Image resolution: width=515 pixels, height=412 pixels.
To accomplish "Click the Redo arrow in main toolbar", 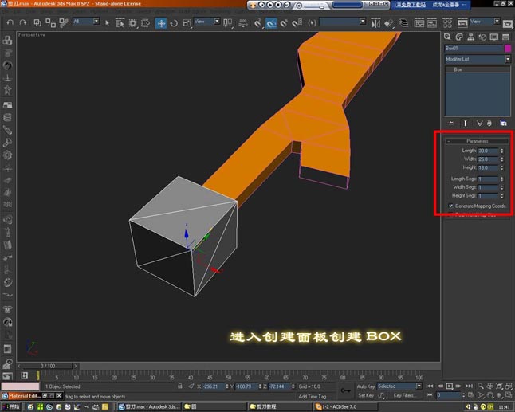I will (23, 22).
